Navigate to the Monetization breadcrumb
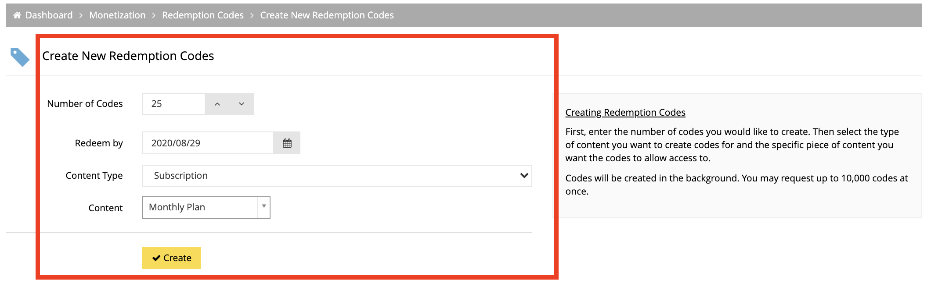 pyautogui.click(x=117, y=15)
